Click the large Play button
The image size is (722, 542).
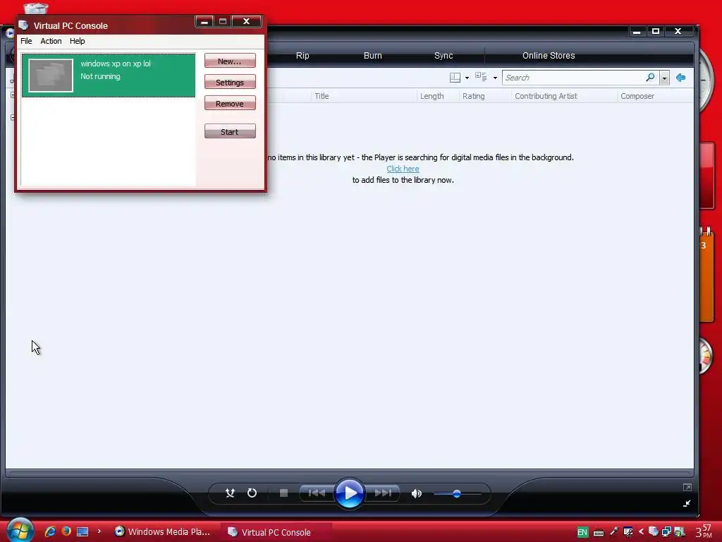click(x=350, y=493)
